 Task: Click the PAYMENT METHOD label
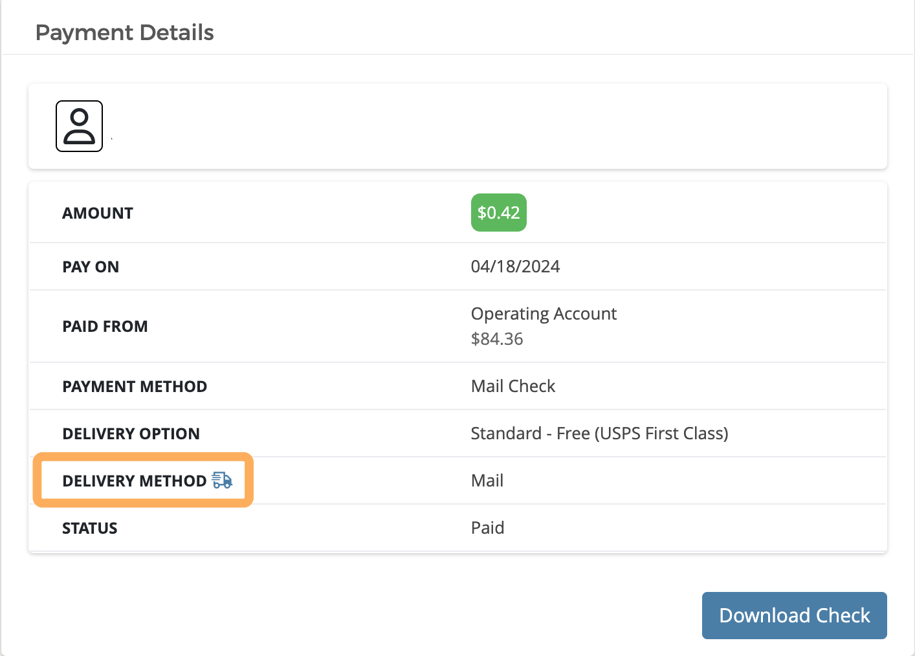click(x=135, y=387)
